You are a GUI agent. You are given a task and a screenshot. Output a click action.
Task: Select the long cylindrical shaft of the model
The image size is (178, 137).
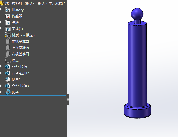(137, 64)
